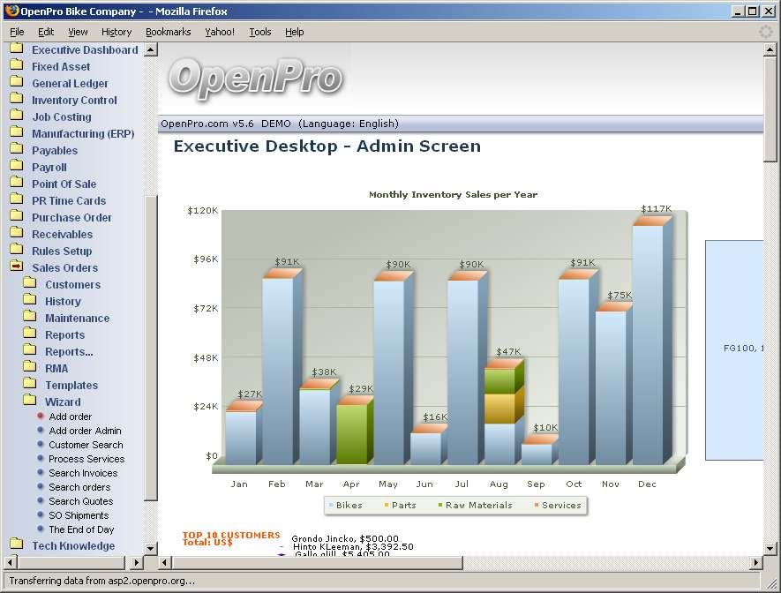The height and width of the screenshot is (593, 781).
Task: Click the folder icon beside Executive Dashboard
Action: 16,50
